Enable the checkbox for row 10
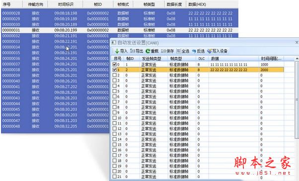The height and width of the screenshot is (181, 299). pos(114,118)
